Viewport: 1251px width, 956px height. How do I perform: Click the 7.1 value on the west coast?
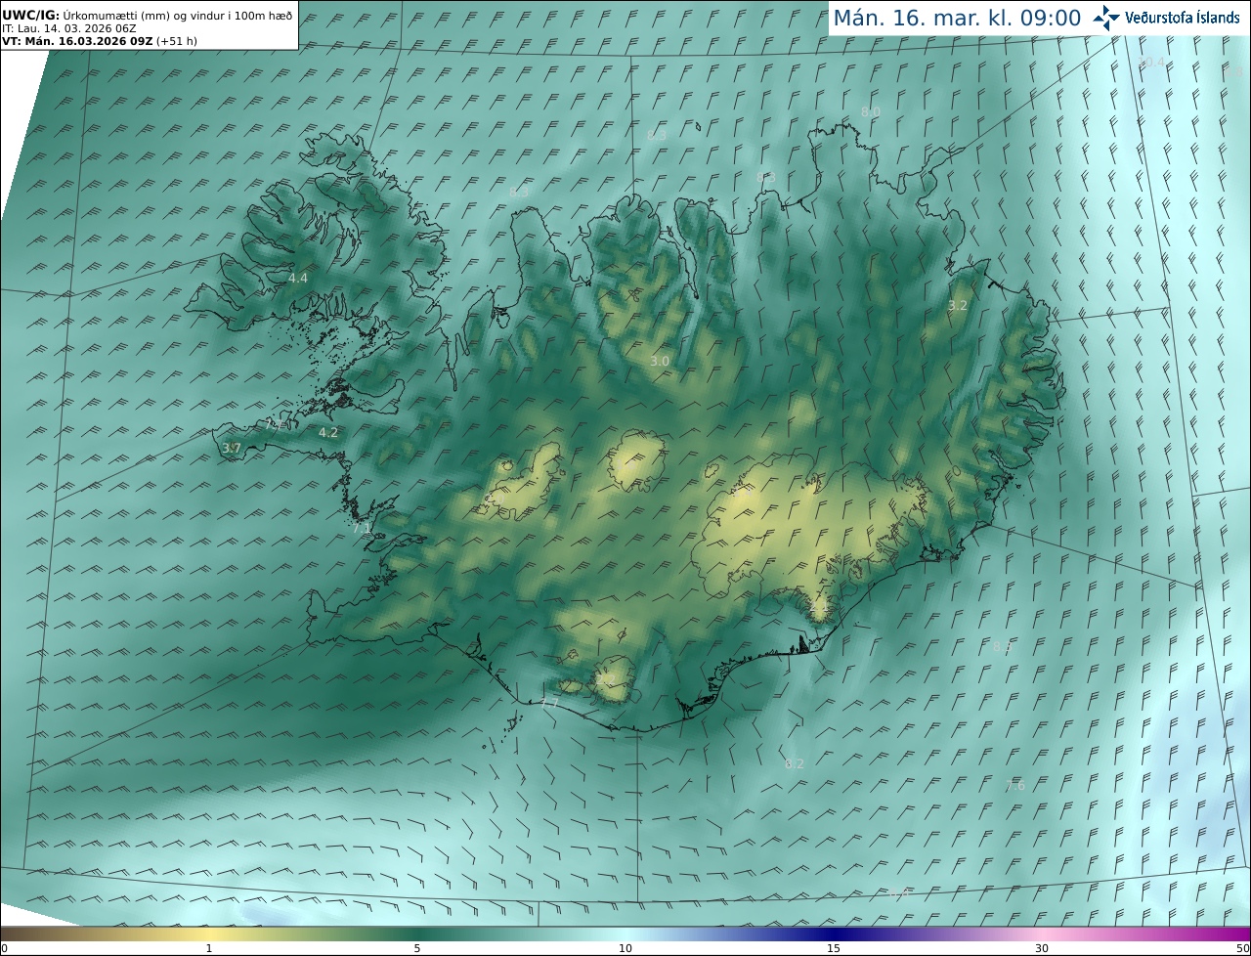(362, 529)
